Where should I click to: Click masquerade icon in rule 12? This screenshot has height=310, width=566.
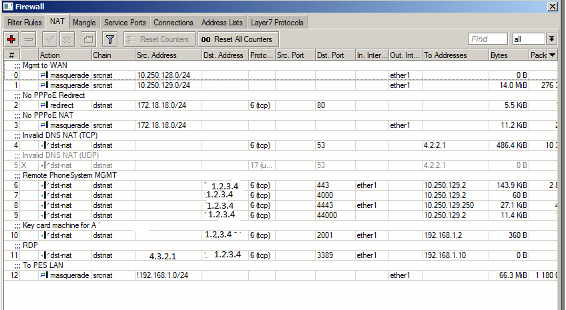point(45,275)
